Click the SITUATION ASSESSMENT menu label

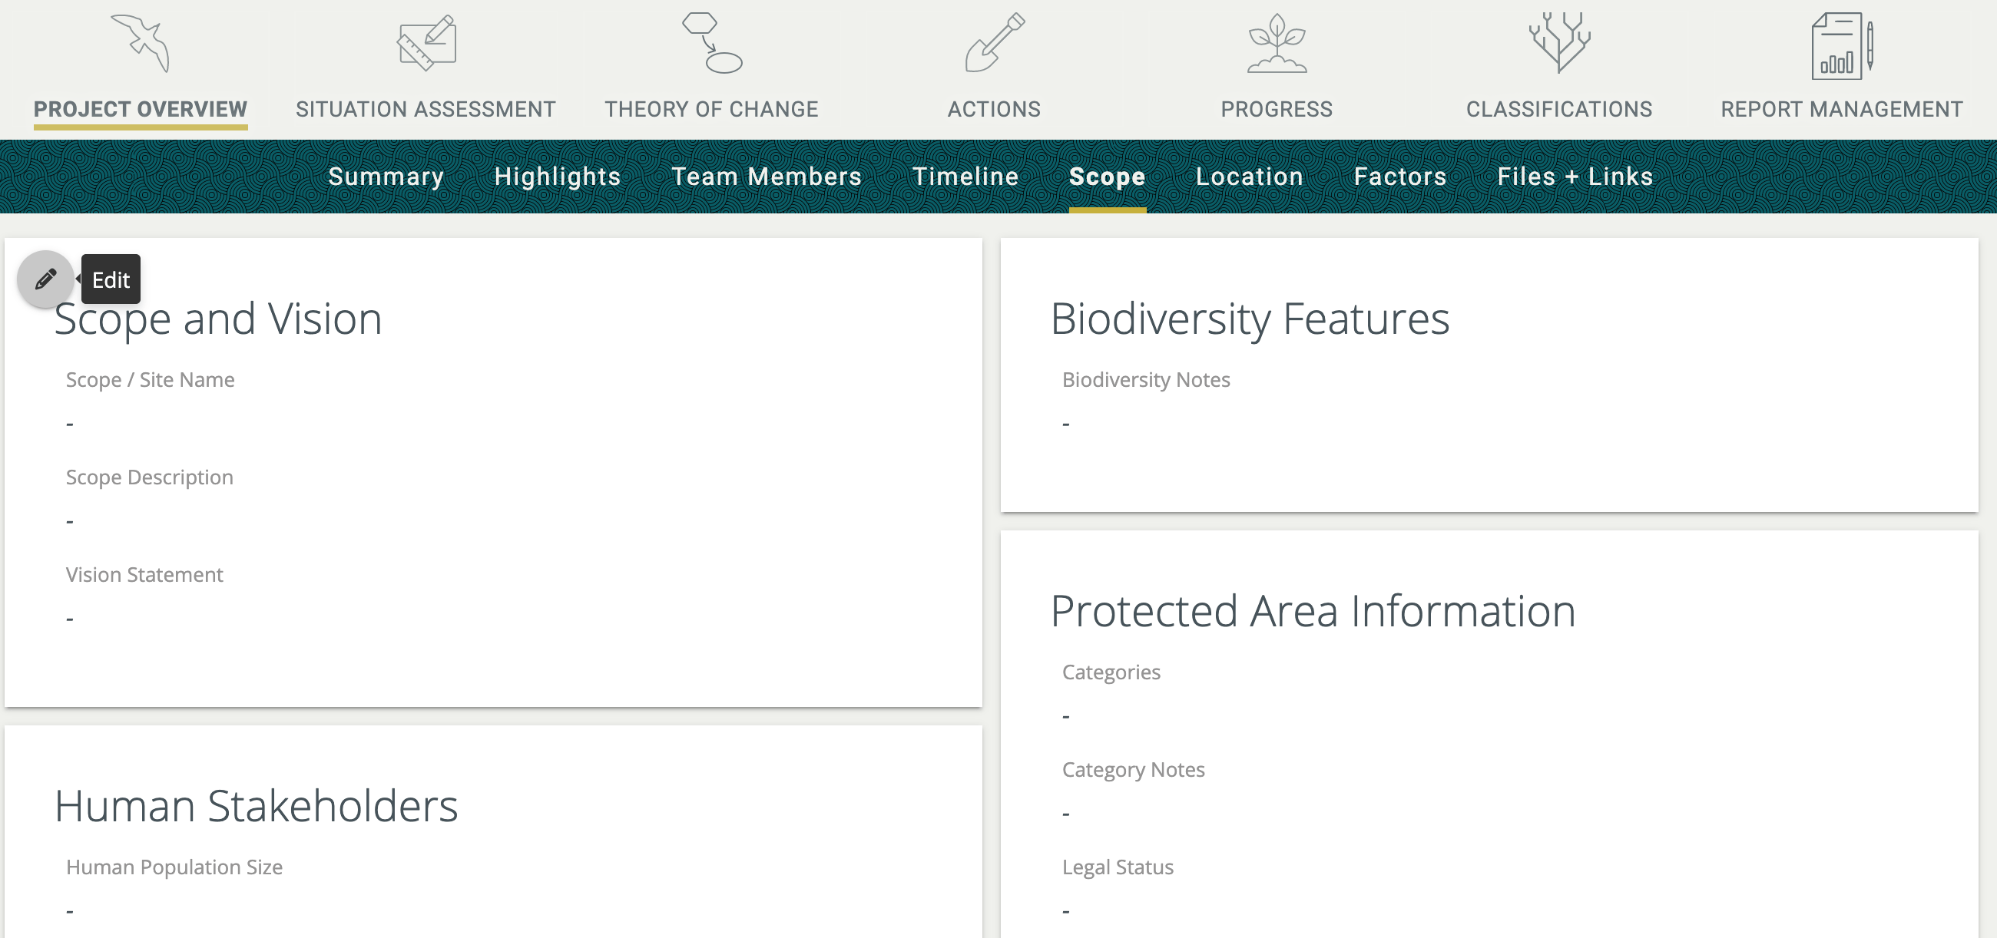pyautogui.click(x=426, y=109)
